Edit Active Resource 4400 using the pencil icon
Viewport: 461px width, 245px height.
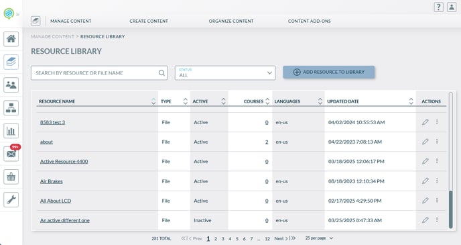(x=425, y=161)
